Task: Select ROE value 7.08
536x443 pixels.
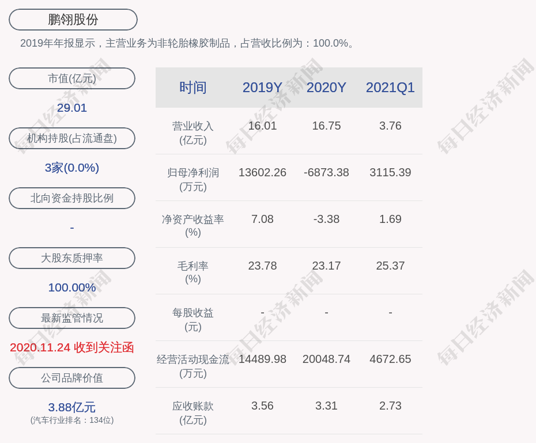Action: click(263, 219)
